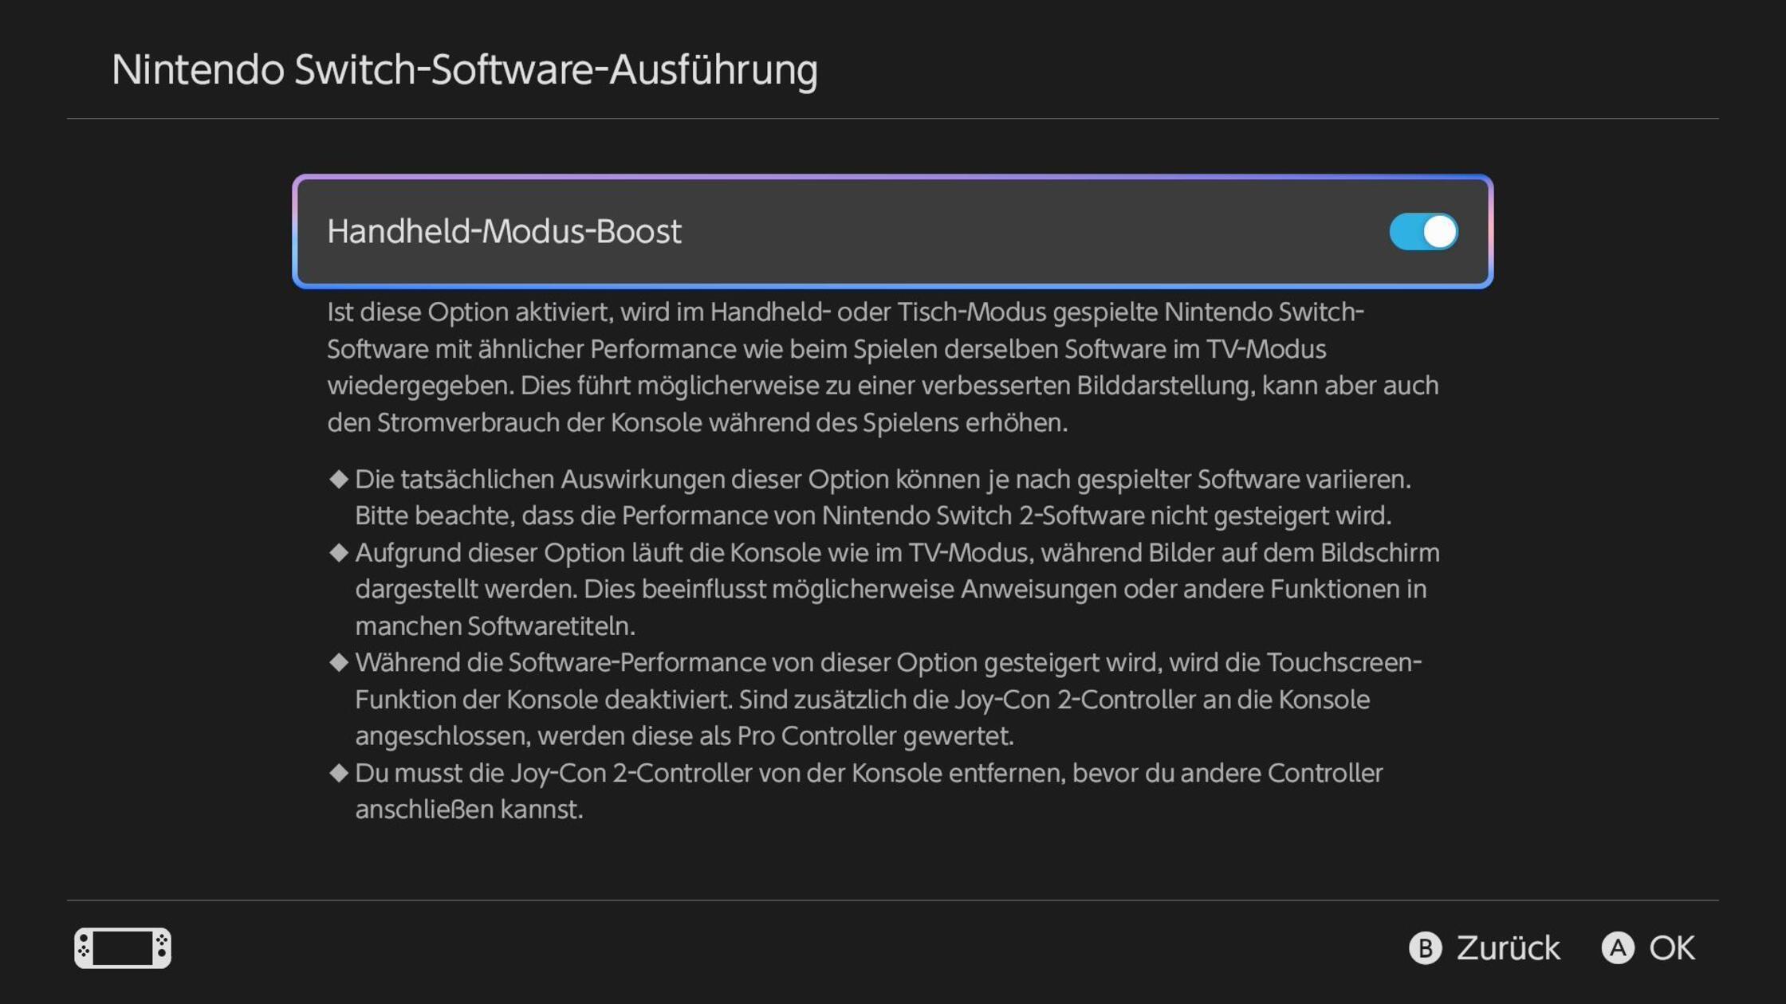Click the diamond bullet before 'Du musst die Joy-Con'
1786x1004 pixels.
click(x=339, y=772)
